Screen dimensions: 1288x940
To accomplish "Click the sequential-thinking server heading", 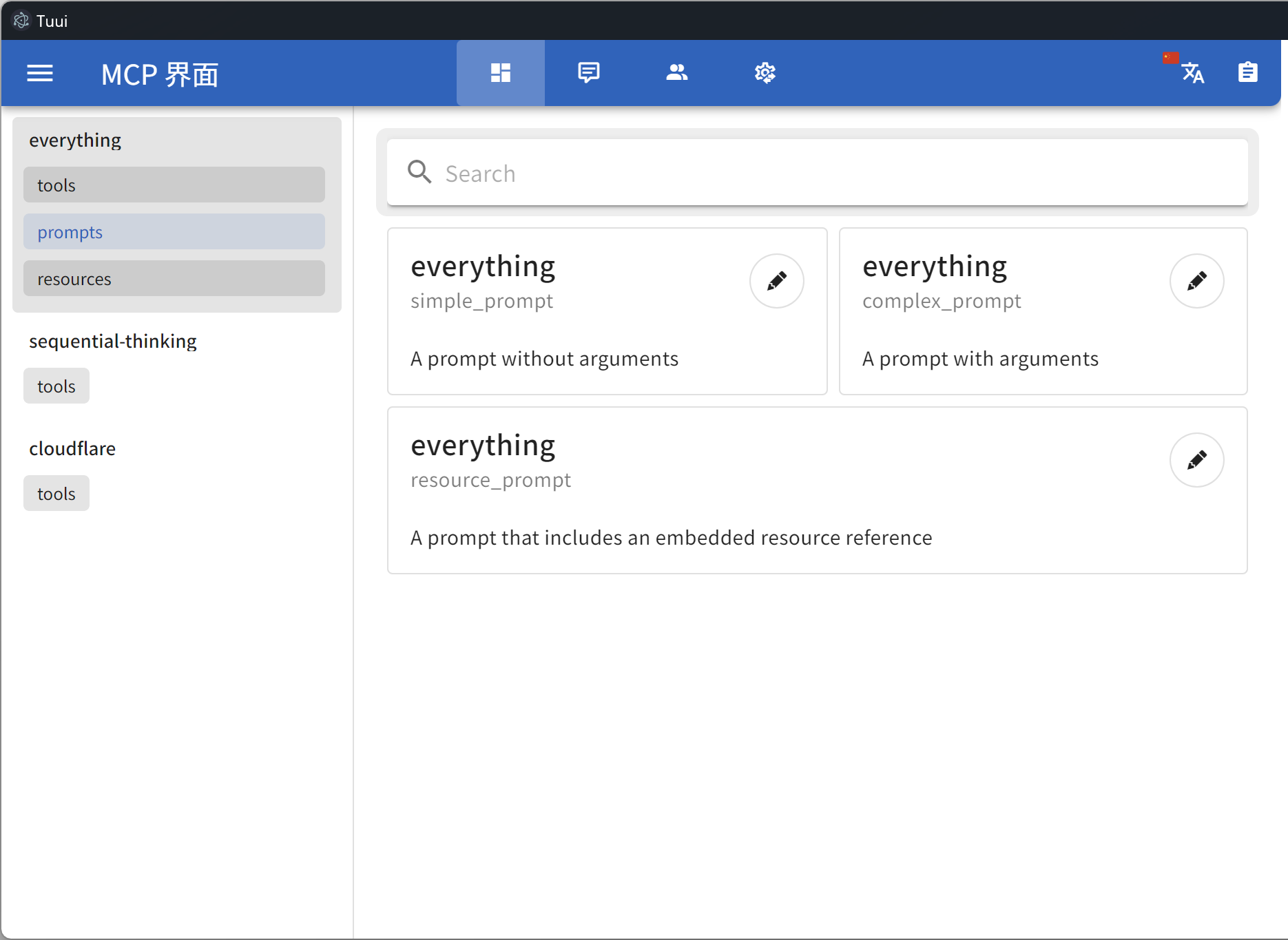I will click(113, 342).
